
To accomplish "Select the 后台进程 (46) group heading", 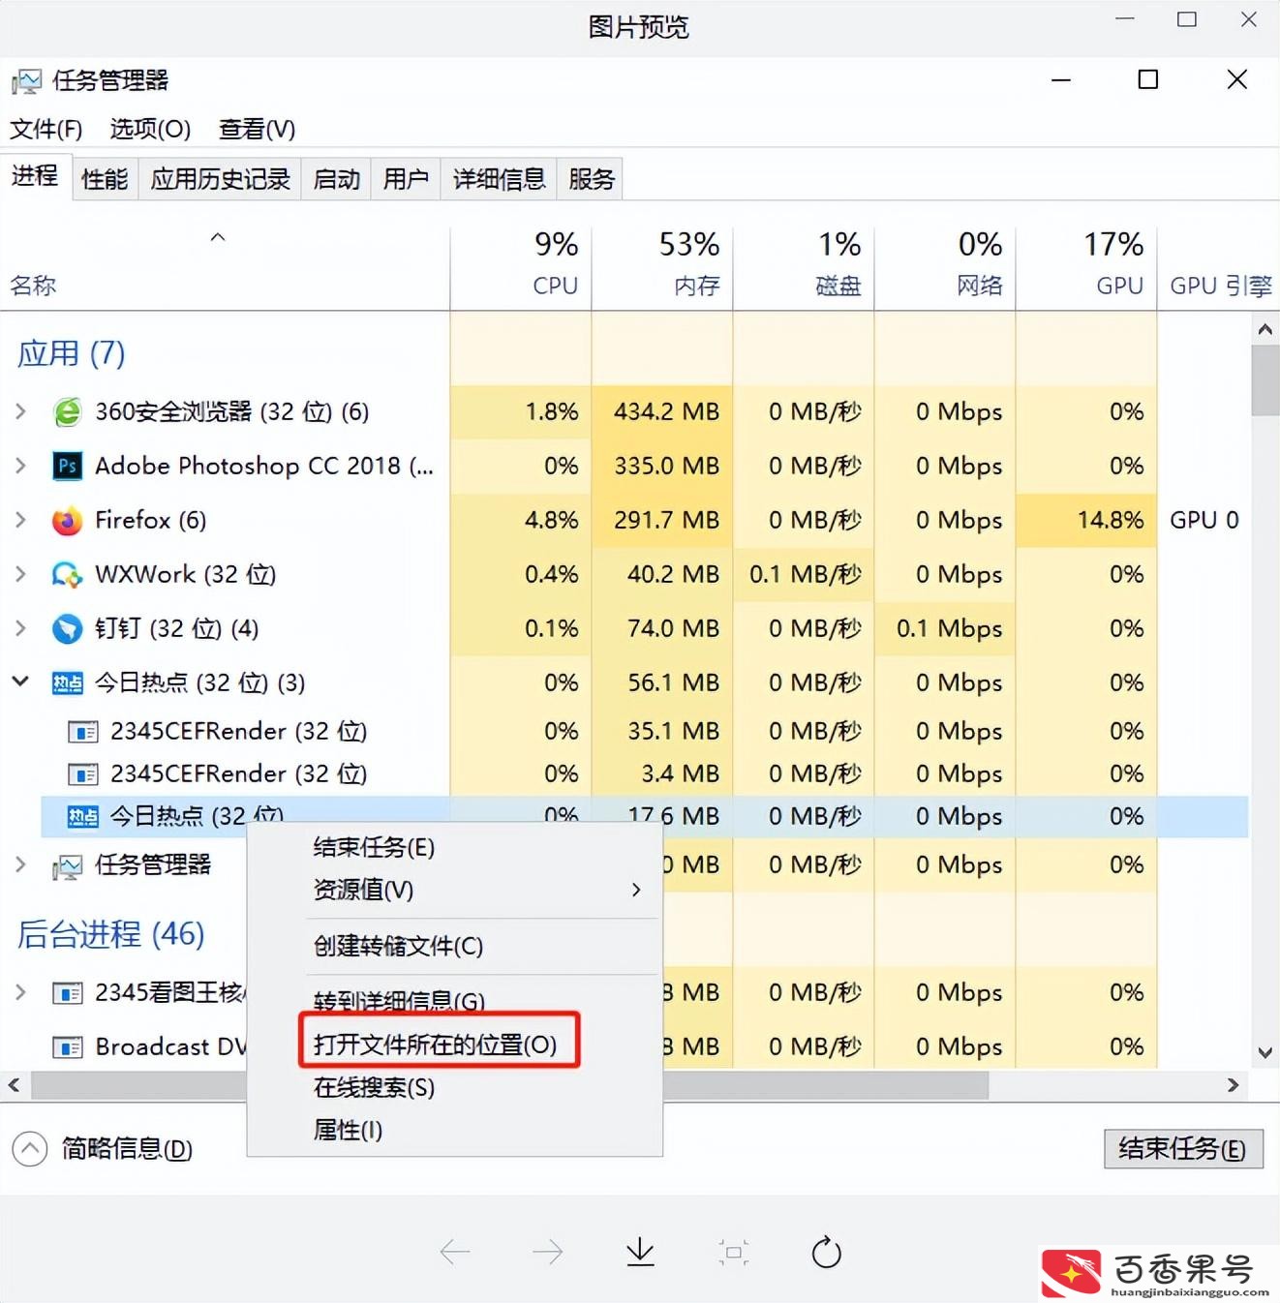I will [110, 934].
